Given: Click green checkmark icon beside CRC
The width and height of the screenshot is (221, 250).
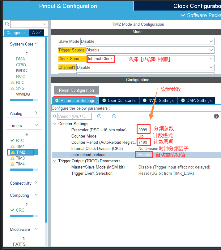Looking at the screenshot, I should (x=12, y=210).
